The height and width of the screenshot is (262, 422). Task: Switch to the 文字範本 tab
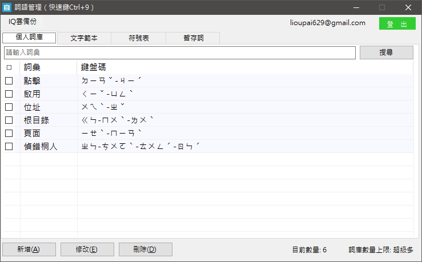84,38
